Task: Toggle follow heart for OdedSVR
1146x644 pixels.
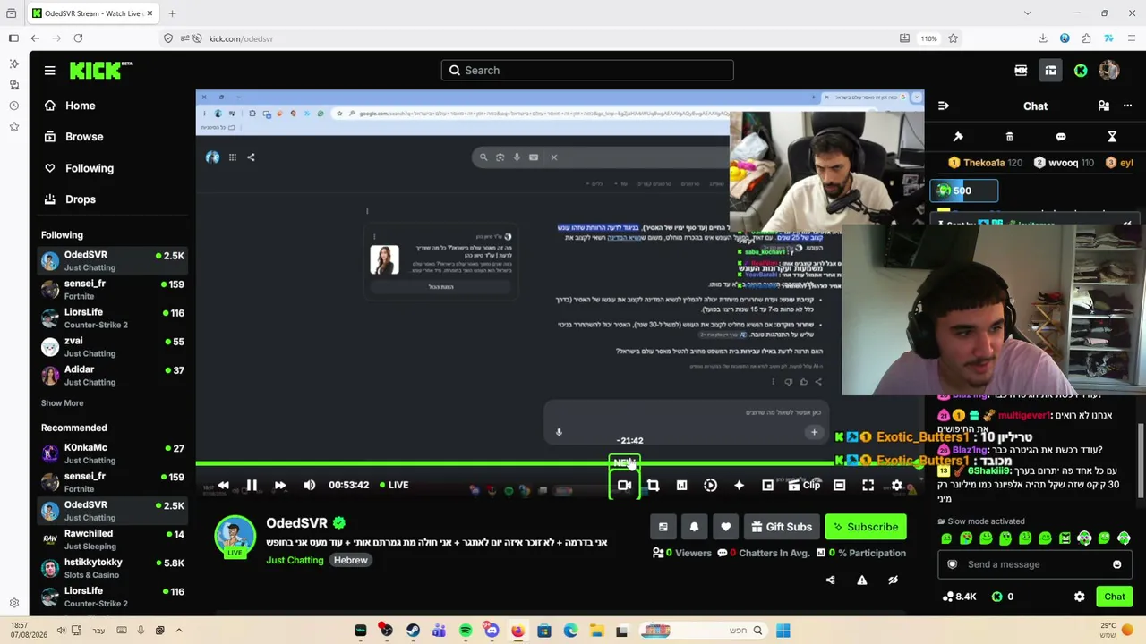Action: tap(725, 527)
